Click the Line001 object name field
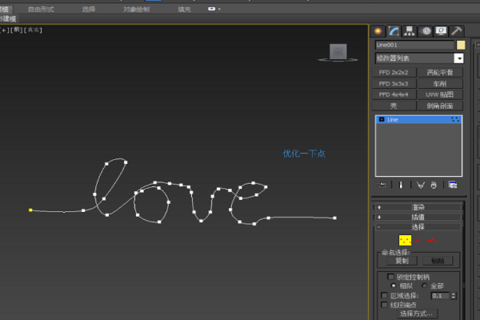480x320 pixels. [x=414, y=45]
